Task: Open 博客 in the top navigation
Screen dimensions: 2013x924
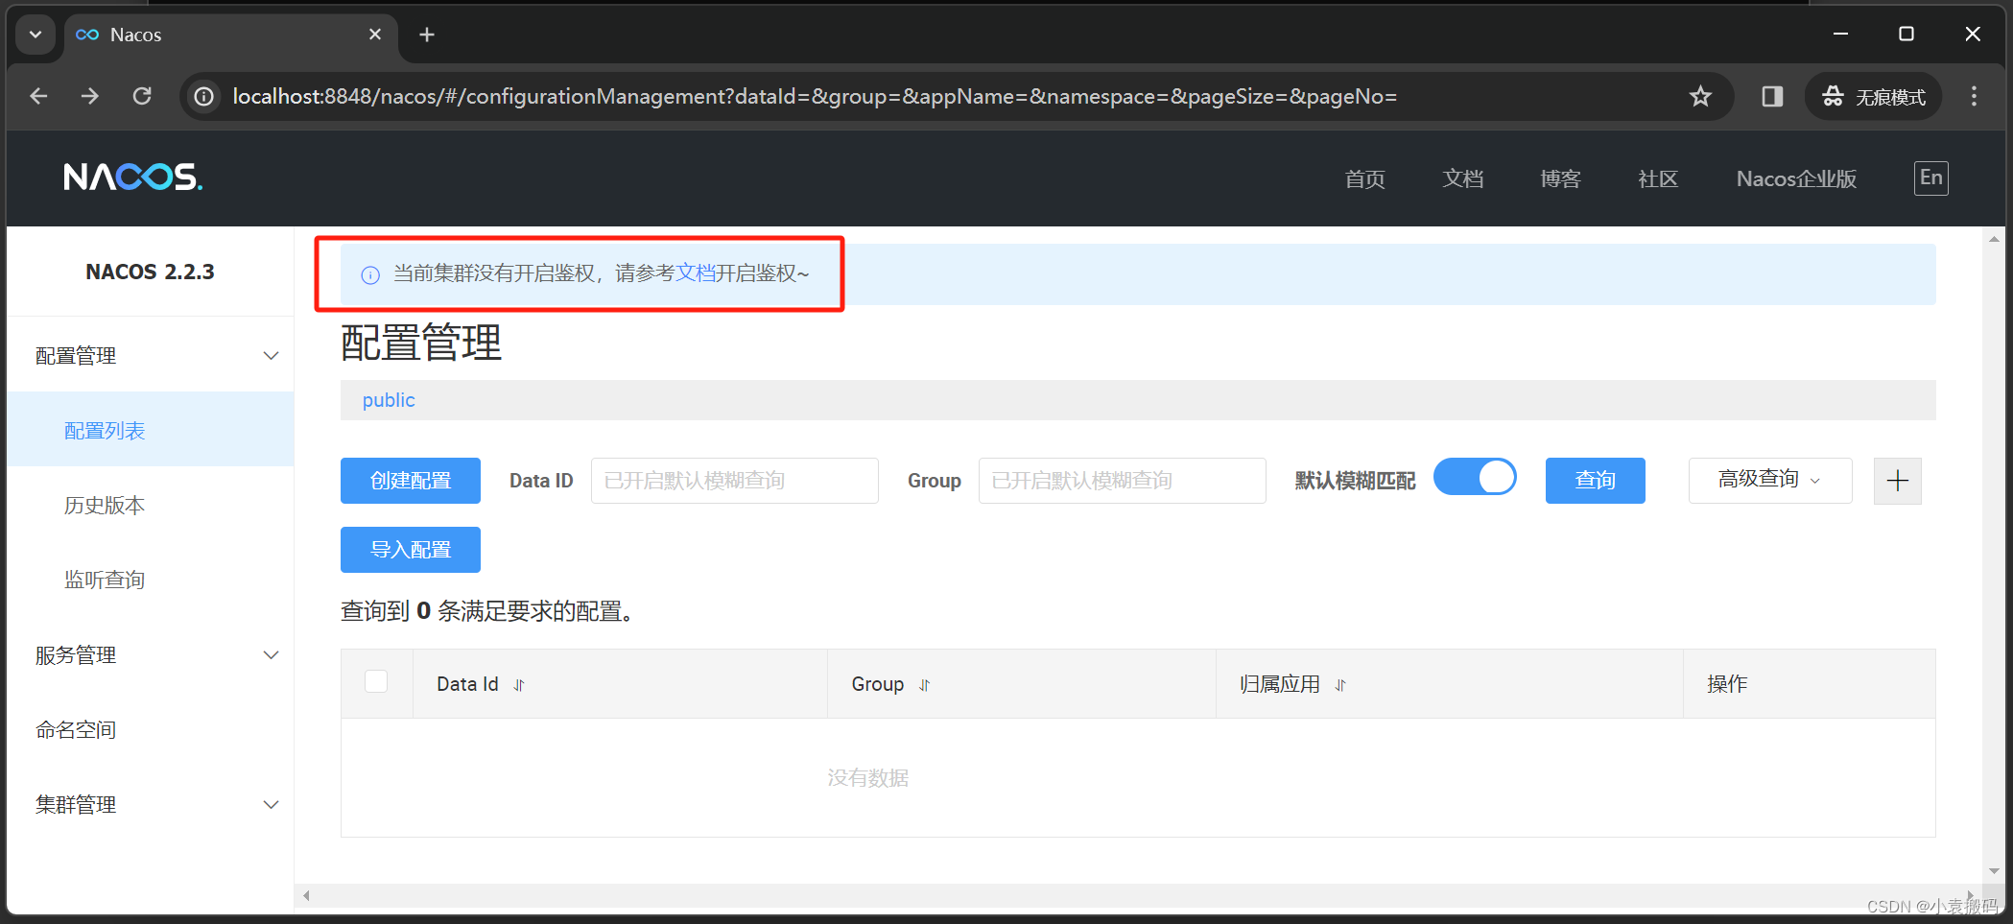Action: [x=1560, y=178]
